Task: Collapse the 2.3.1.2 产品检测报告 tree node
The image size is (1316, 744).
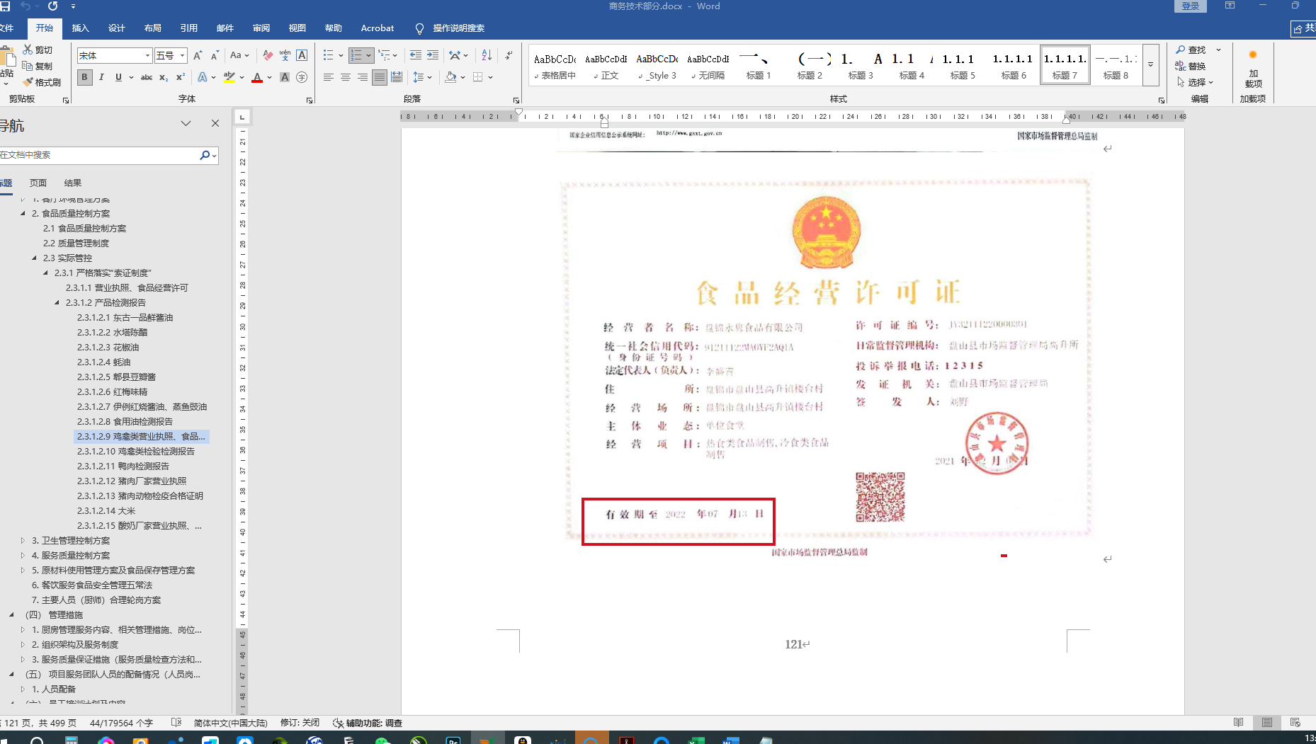Action: pyautogui.click(x=57, y=302)
